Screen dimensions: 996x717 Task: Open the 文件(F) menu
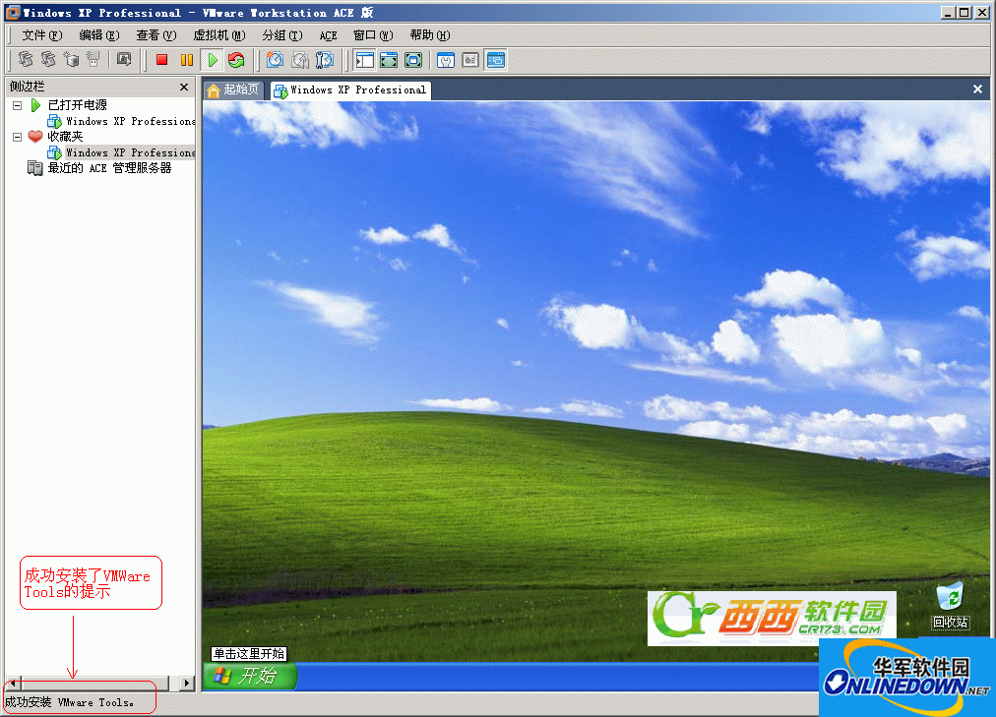point(42,35)
